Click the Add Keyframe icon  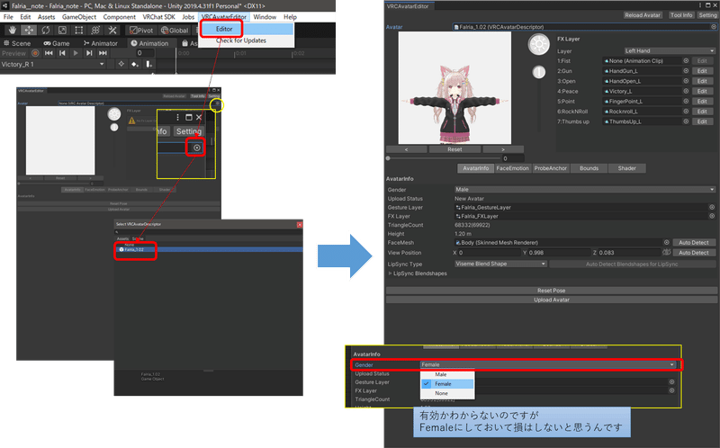coord(135,64)
